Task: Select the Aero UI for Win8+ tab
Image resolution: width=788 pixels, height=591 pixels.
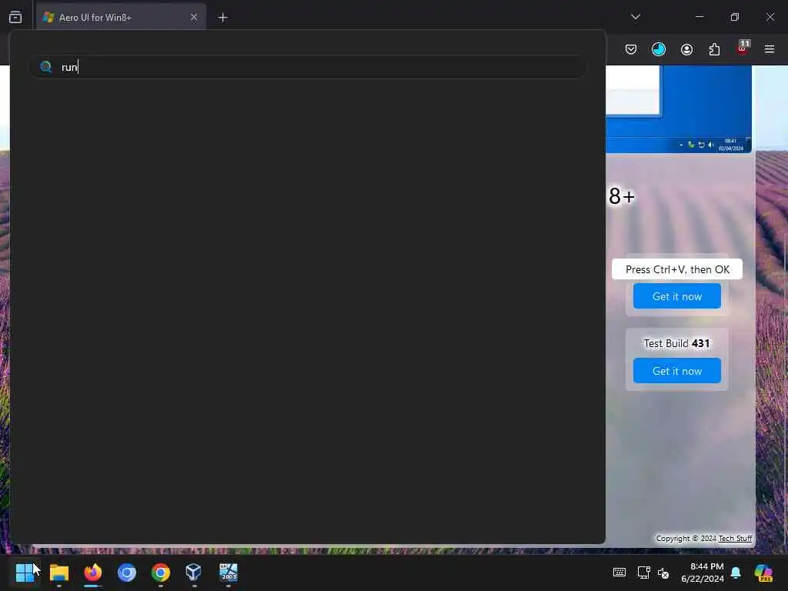Action: pyautogui.click(x=121, y=18)
